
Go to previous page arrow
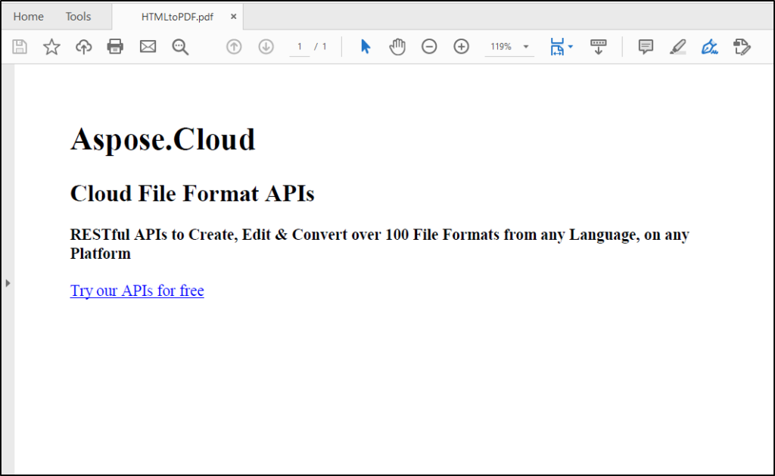(x=234, y=47)
